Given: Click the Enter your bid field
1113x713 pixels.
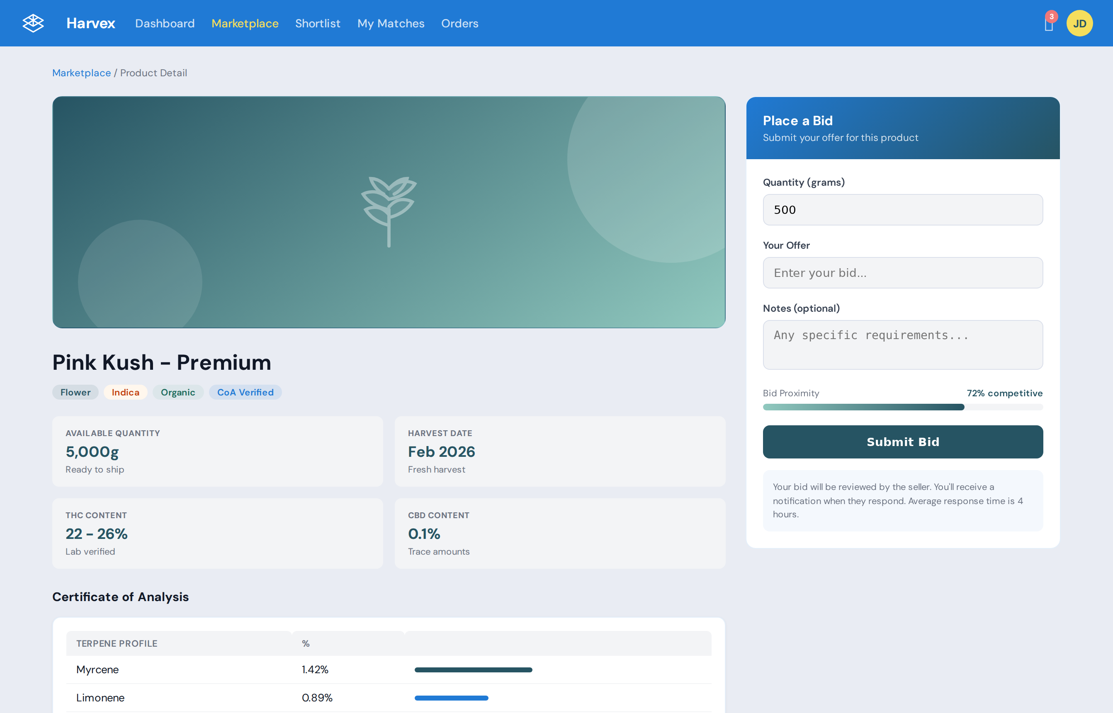Looking at the screenshot, I should [x=903, y=273].
